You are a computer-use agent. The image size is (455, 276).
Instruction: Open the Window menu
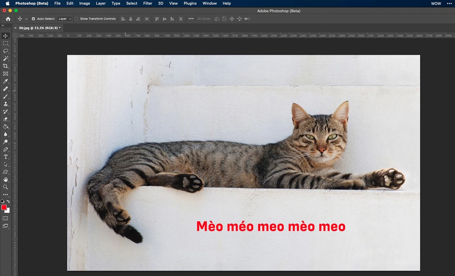pyautogui.click(x=210, y=3)
